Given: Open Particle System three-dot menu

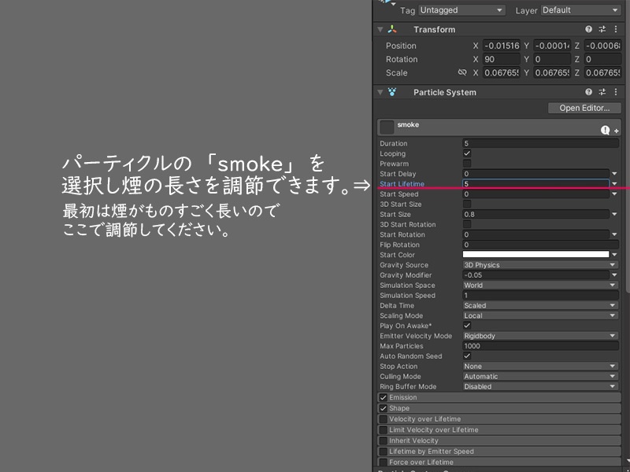Looking at the screenshot, I should pyautogui.click(x=616, y=92).
